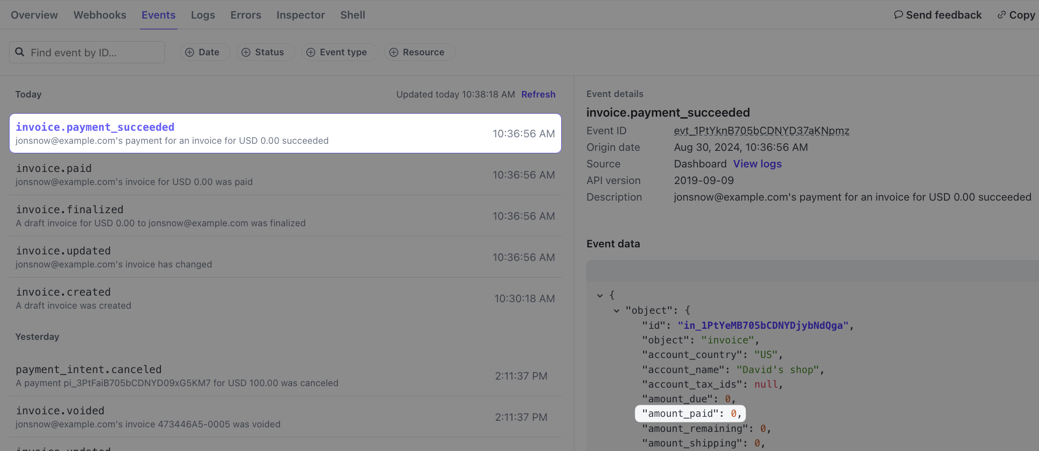Viewport: 1039px width, 451px height.
Task: Open View logs link
Action: 757,164
